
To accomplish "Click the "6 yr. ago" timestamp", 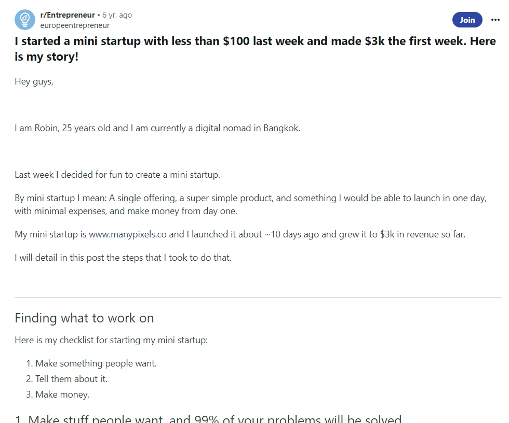I will pyautogui.click(x=117, y=15).
